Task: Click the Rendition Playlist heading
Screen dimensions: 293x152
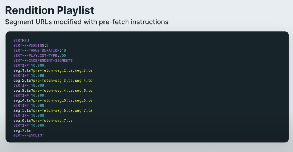Action: click(x=50, y=10)
